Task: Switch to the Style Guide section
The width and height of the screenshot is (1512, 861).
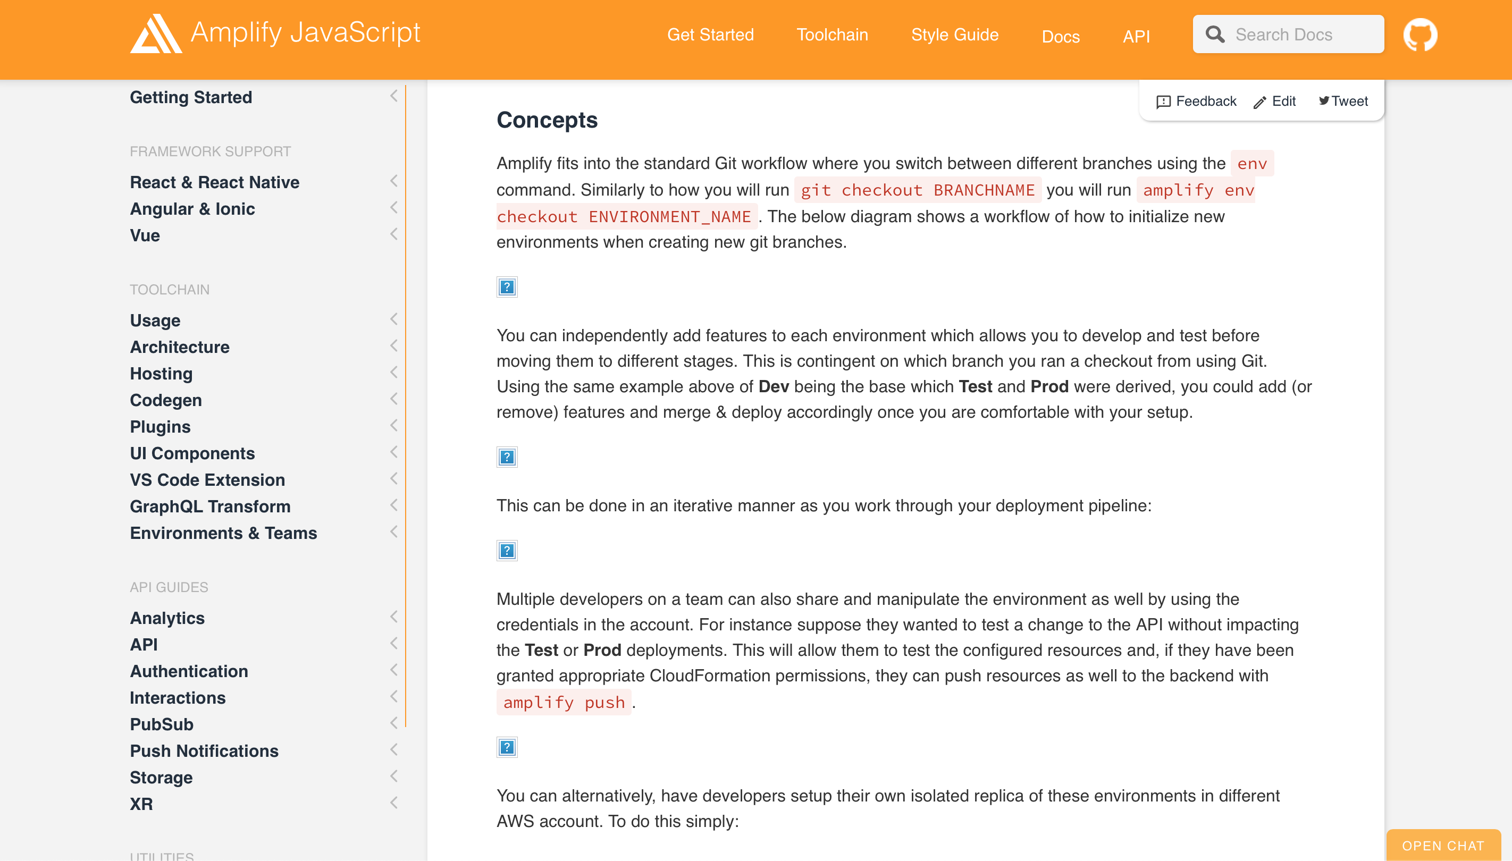Action: tap(955, 35)
